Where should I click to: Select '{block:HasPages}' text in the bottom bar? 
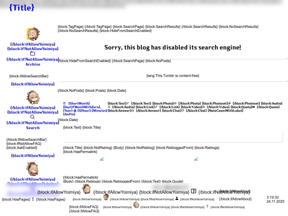pyautogui.click(x=16, y=199)
